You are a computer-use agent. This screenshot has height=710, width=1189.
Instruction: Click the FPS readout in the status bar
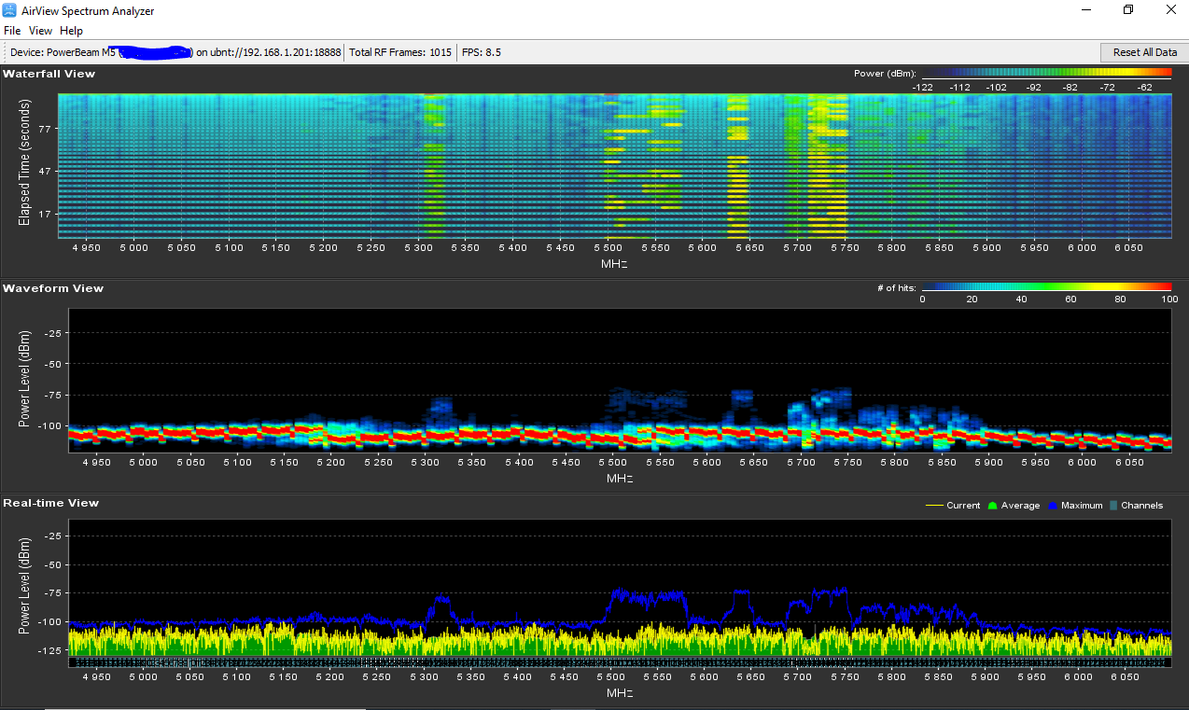482,52
